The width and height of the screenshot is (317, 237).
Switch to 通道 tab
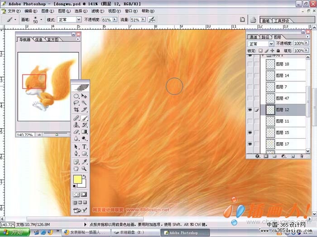(253, 37)
